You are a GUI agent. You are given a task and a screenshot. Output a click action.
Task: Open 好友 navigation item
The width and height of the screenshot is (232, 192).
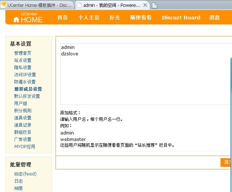pos(115,18)
